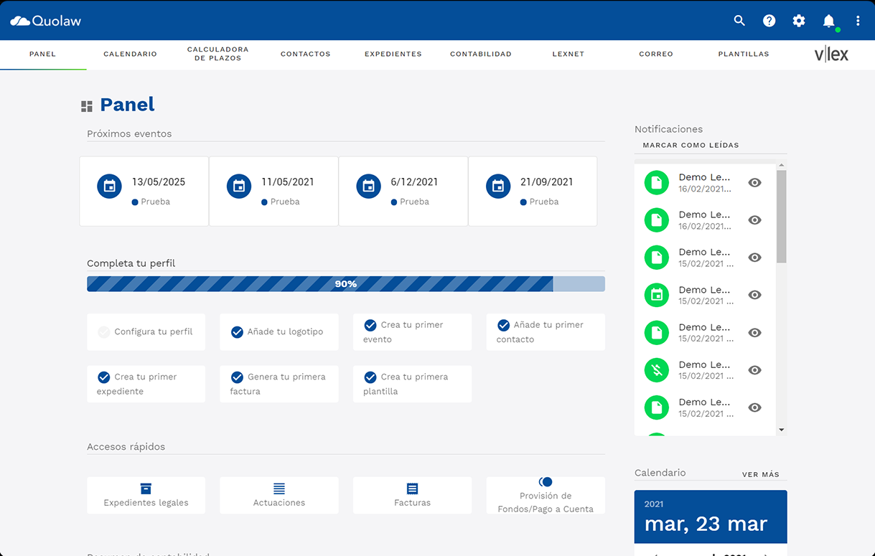Open Facturas quick access shortcut
The height and width of the screenshot is (556, 875).
point(412,495)
